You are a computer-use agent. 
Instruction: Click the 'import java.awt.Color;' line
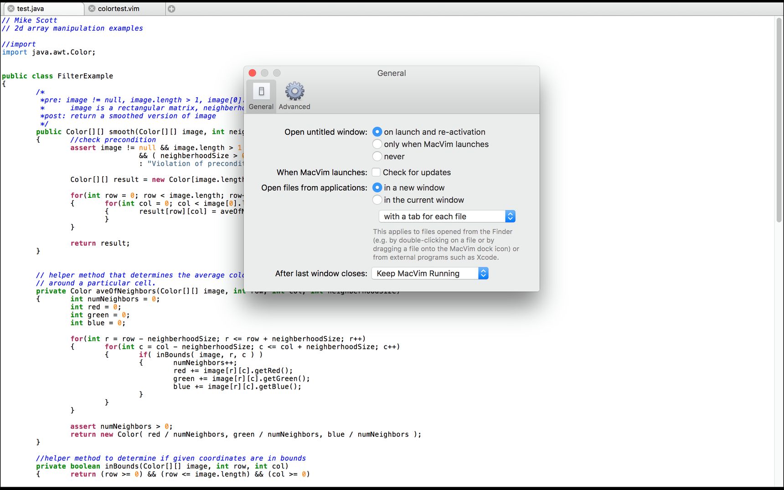tap(49, 52)
